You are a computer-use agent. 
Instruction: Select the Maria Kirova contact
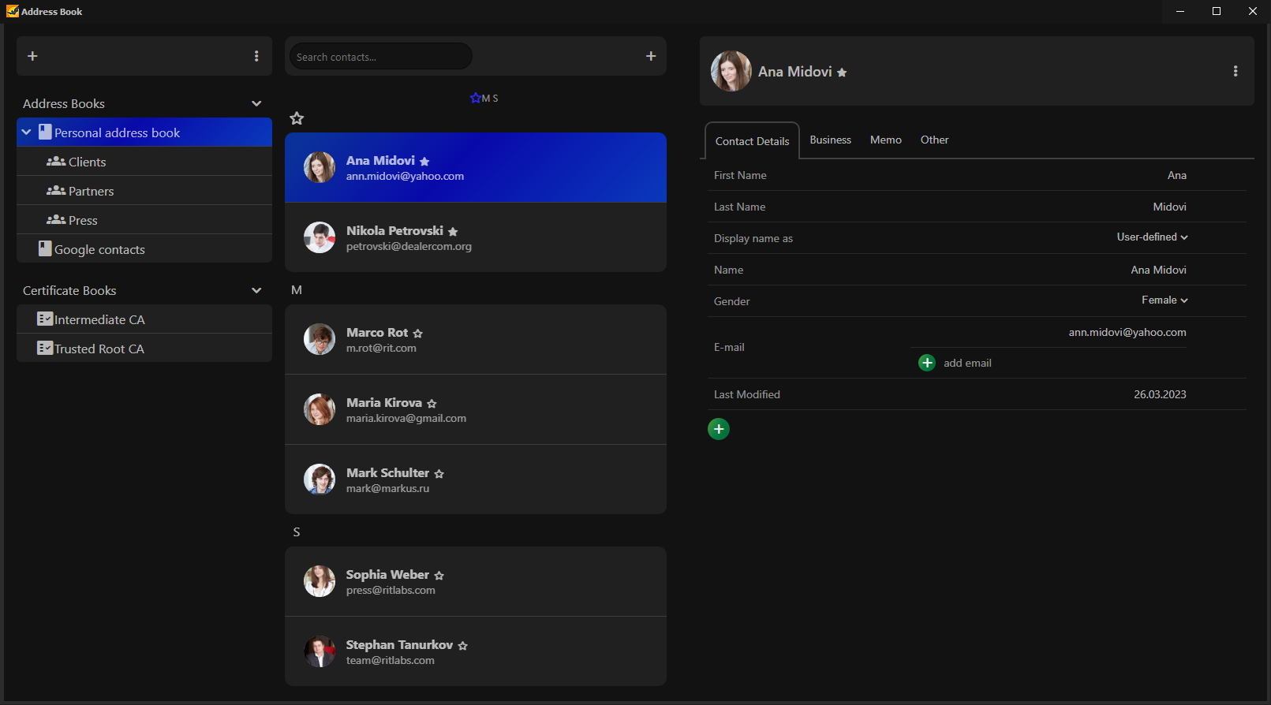pyautogui.click(x=475, y=409)
